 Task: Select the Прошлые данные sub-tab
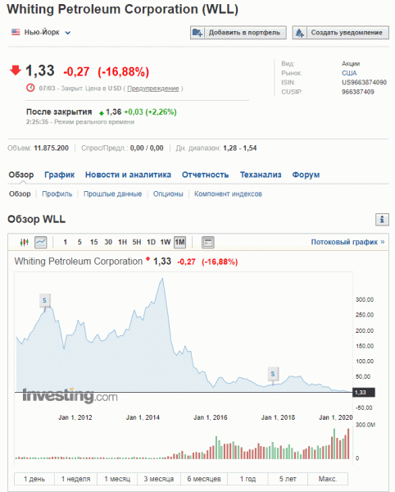112,194
